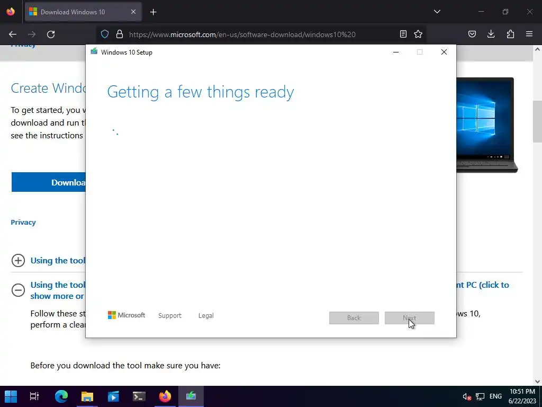
Task: Reload the page in Firefox
Action: (x=51, y=34)
